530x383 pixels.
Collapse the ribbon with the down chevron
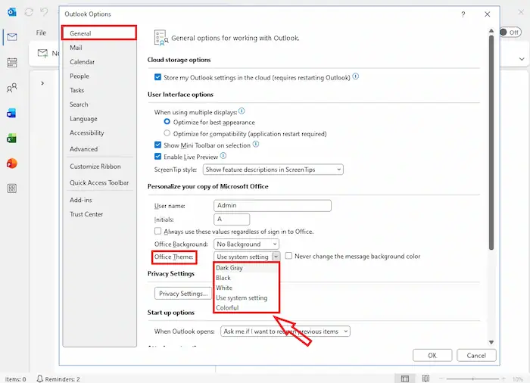pos(522,59)
